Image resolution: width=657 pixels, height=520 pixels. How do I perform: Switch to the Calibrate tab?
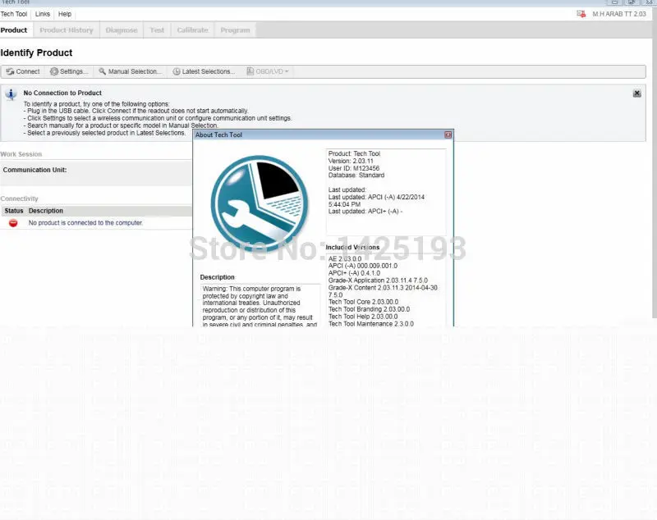pos(193,30)
